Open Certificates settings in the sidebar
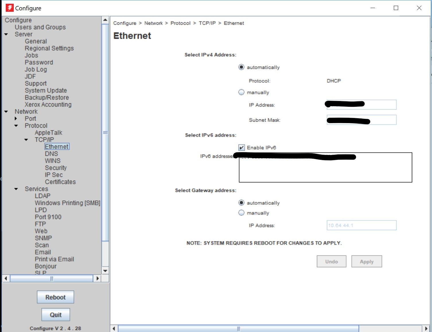The image size is (432, 332). click(x=60, y=182)
